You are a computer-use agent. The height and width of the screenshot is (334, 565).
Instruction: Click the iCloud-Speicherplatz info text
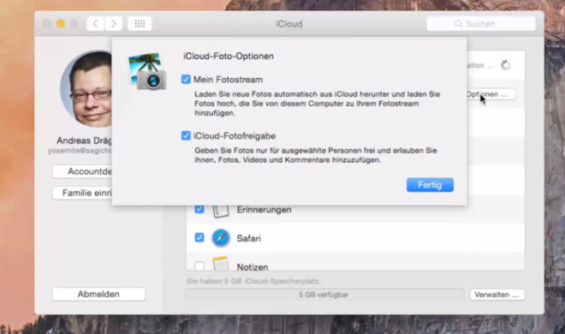tap(253, 281)
